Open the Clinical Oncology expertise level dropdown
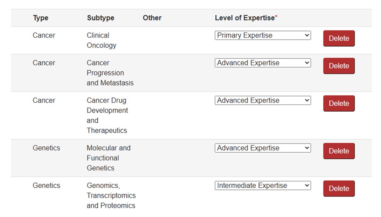This screenshot has height=217, width=381. 262,35
